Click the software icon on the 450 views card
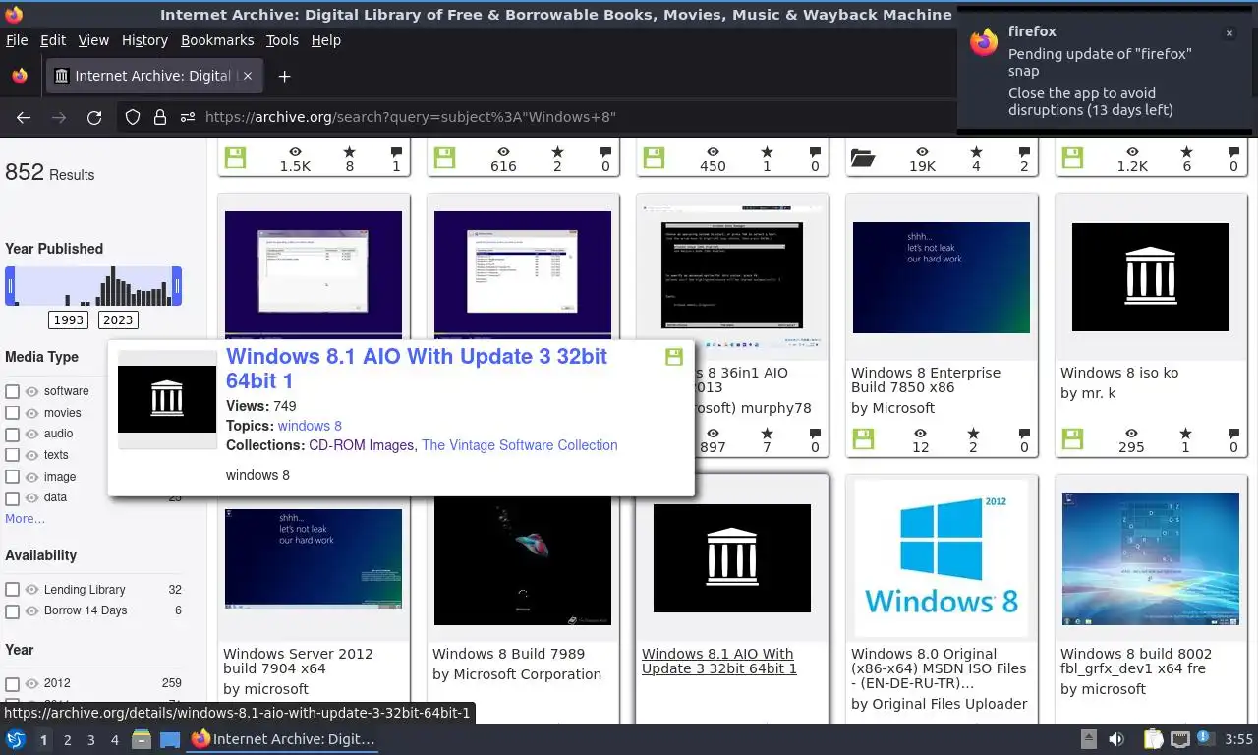 click(654, 158)
